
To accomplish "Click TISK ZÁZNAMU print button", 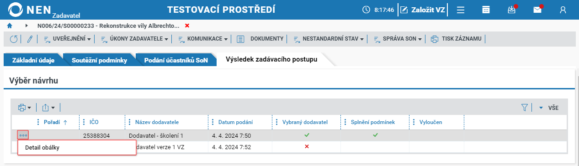I will tap(456, 39).
